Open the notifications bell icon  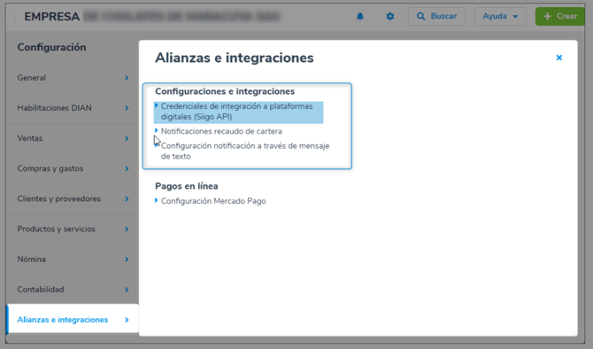coord(360,16)
